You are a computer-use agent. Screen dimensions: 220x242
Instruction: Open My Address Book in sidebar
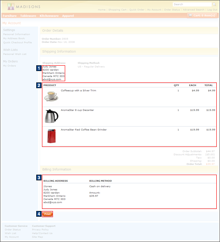tap(14, 38)
